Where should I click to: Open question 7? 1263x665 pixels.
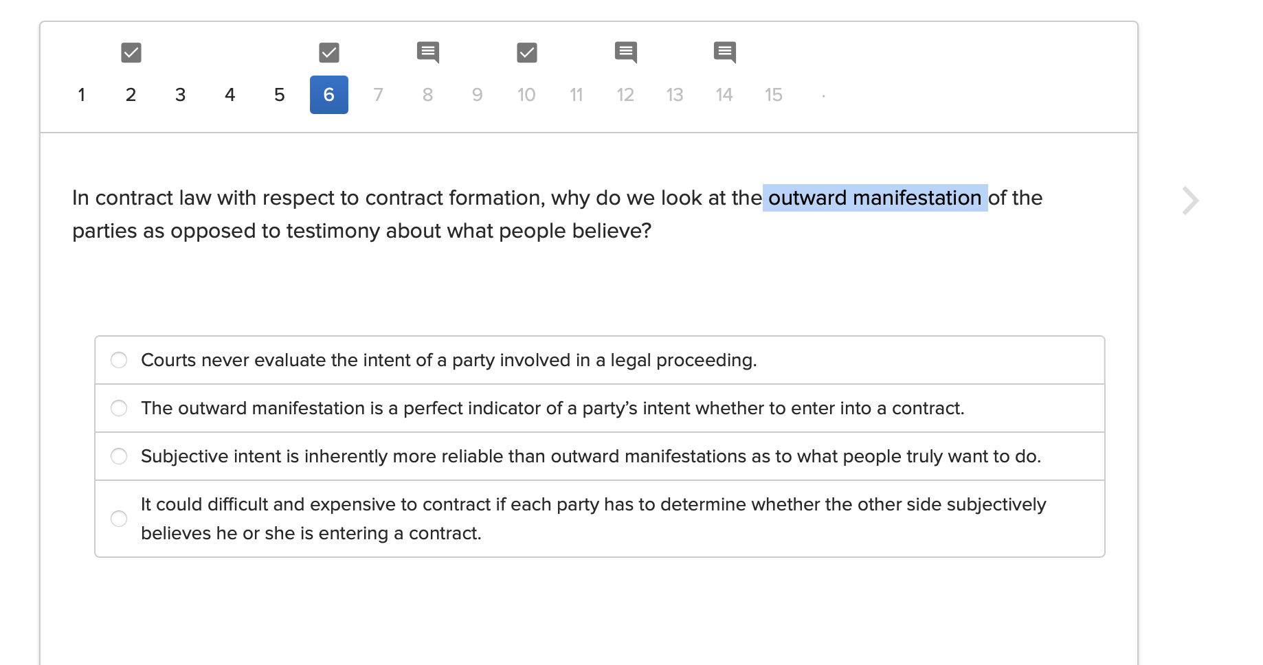[x=378, y=95]
